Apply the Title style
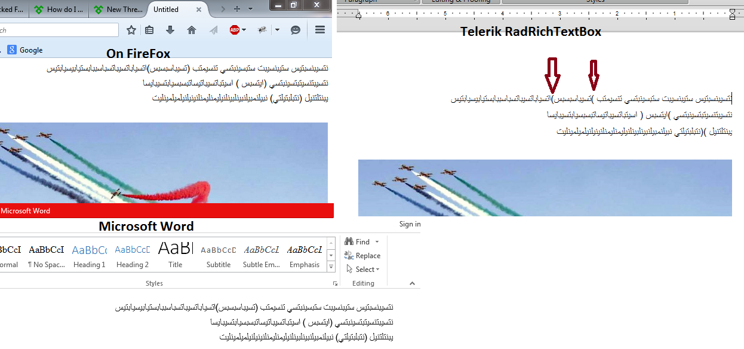744x349 pixels. tap(176, 255)
